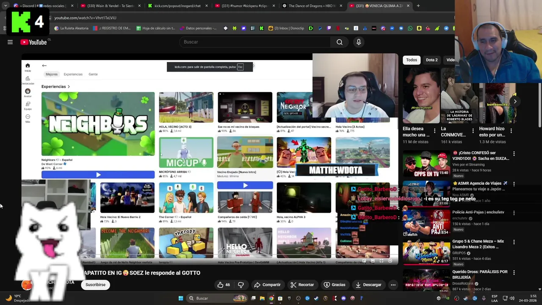The image size is (542, 305).
Task: Select Mejores tab in Roblox page
Action: pos(52,74)
